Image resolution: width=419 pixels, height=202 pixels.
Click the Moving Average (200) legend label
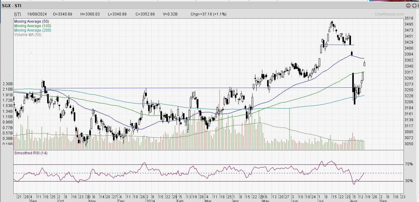click(x=33, y=30)
